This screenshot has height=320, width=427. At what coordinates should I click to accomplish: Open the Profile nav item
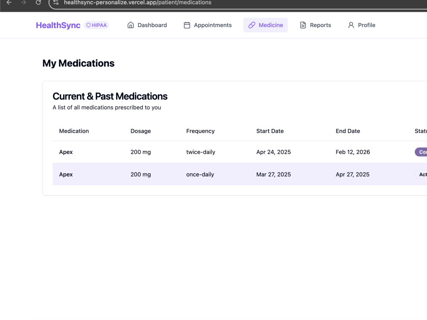click(x=362, y=25)
